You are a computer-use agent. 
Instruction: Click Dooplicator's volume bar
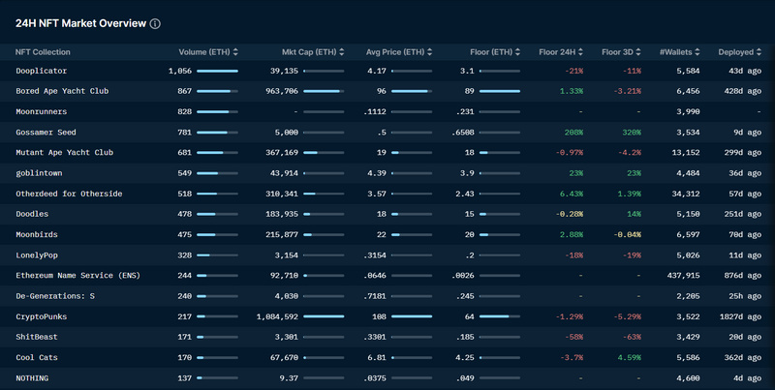[217, 71]
